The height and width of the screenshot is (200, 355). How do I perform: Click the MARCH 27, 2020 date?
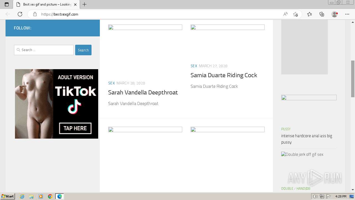pyautogui.click(x=213, y=66)
